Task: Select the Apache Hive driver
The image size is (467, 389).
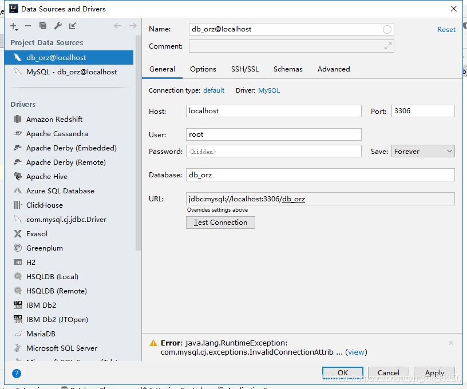Action: pos(69,177)
